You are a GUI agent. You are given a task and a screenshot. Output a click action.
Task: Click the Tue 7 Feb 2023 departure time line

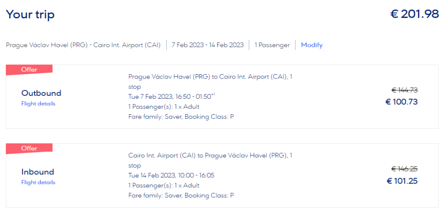(x=171, y=96)
